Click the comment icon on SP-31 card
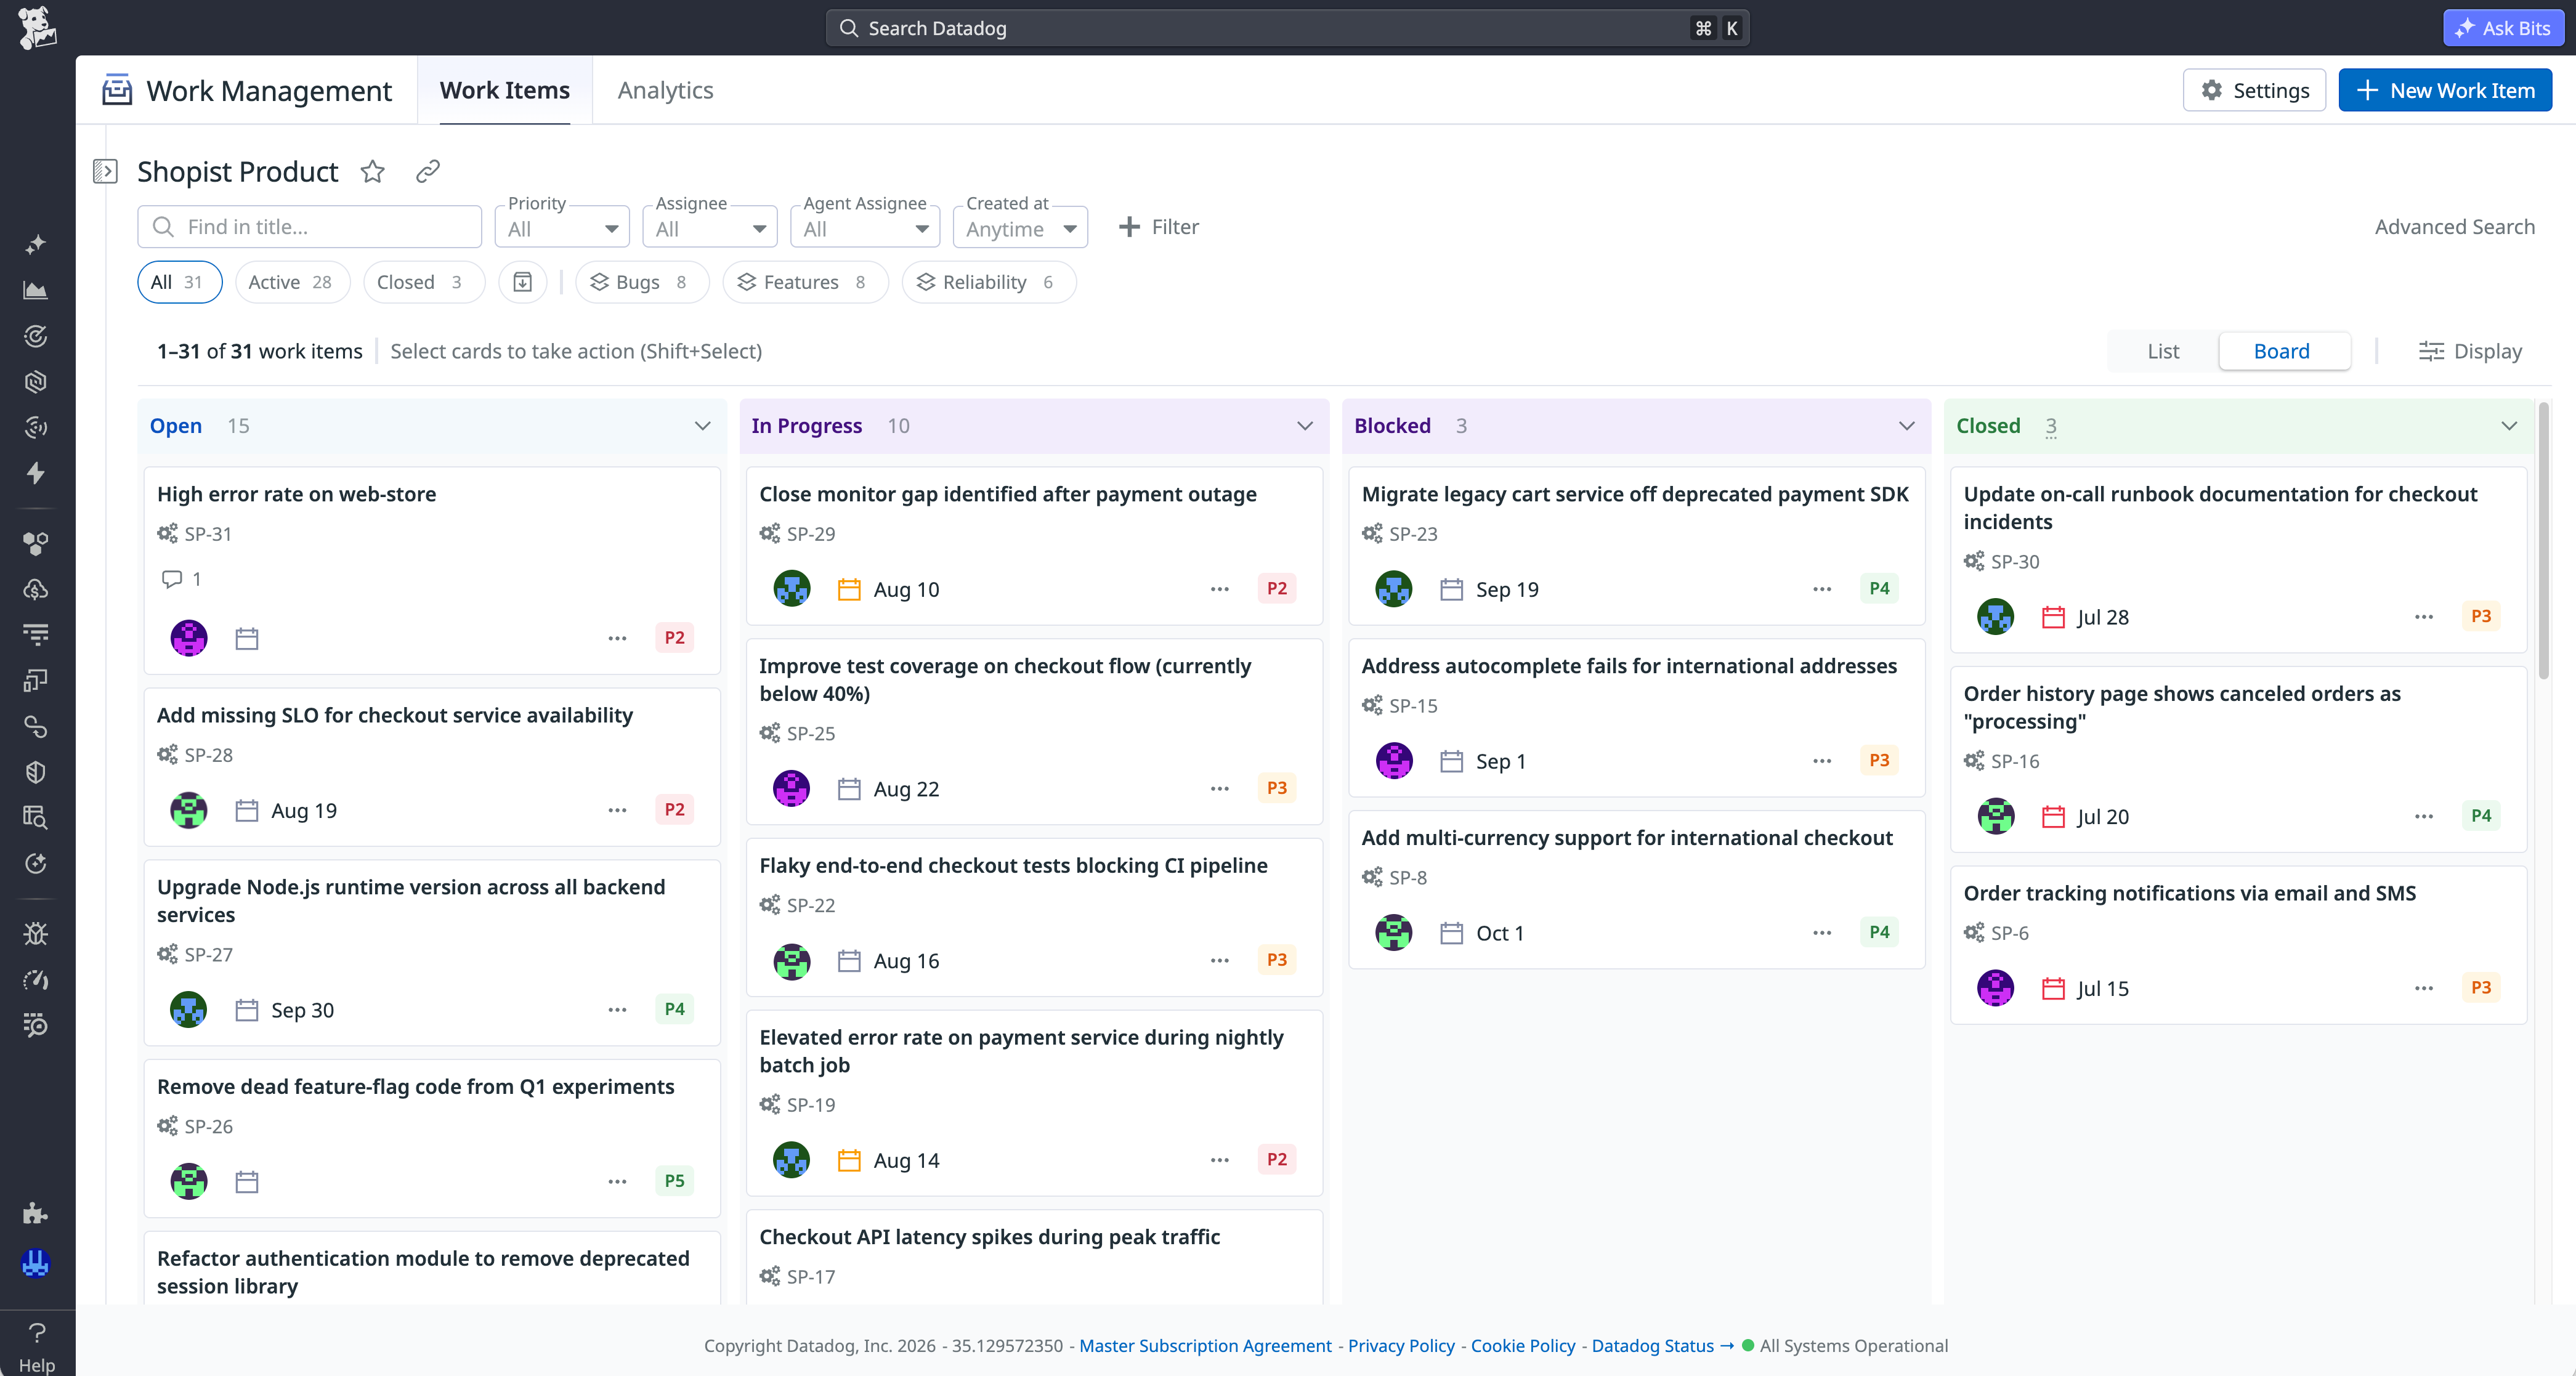This screenshot has width=2576, height=1376. point(172,579)
